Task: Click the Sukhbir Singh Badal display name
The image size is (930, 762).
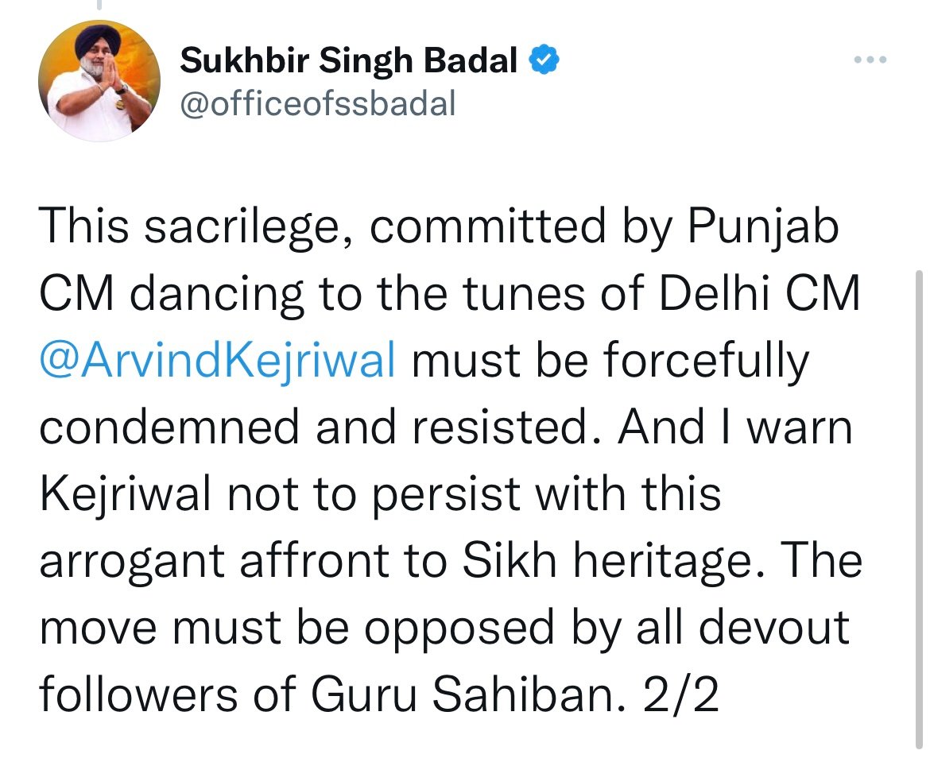Action: (349, 60)
